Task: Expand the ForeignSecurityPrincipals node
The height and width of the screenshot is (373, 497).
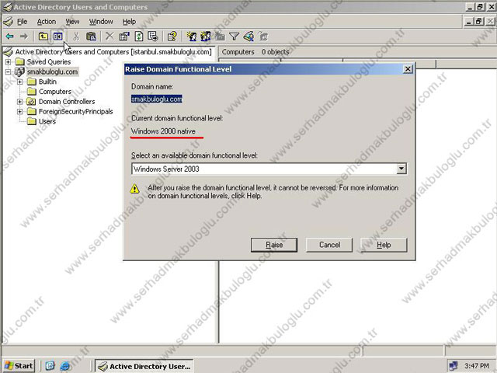Action: (x=19, y=112)
